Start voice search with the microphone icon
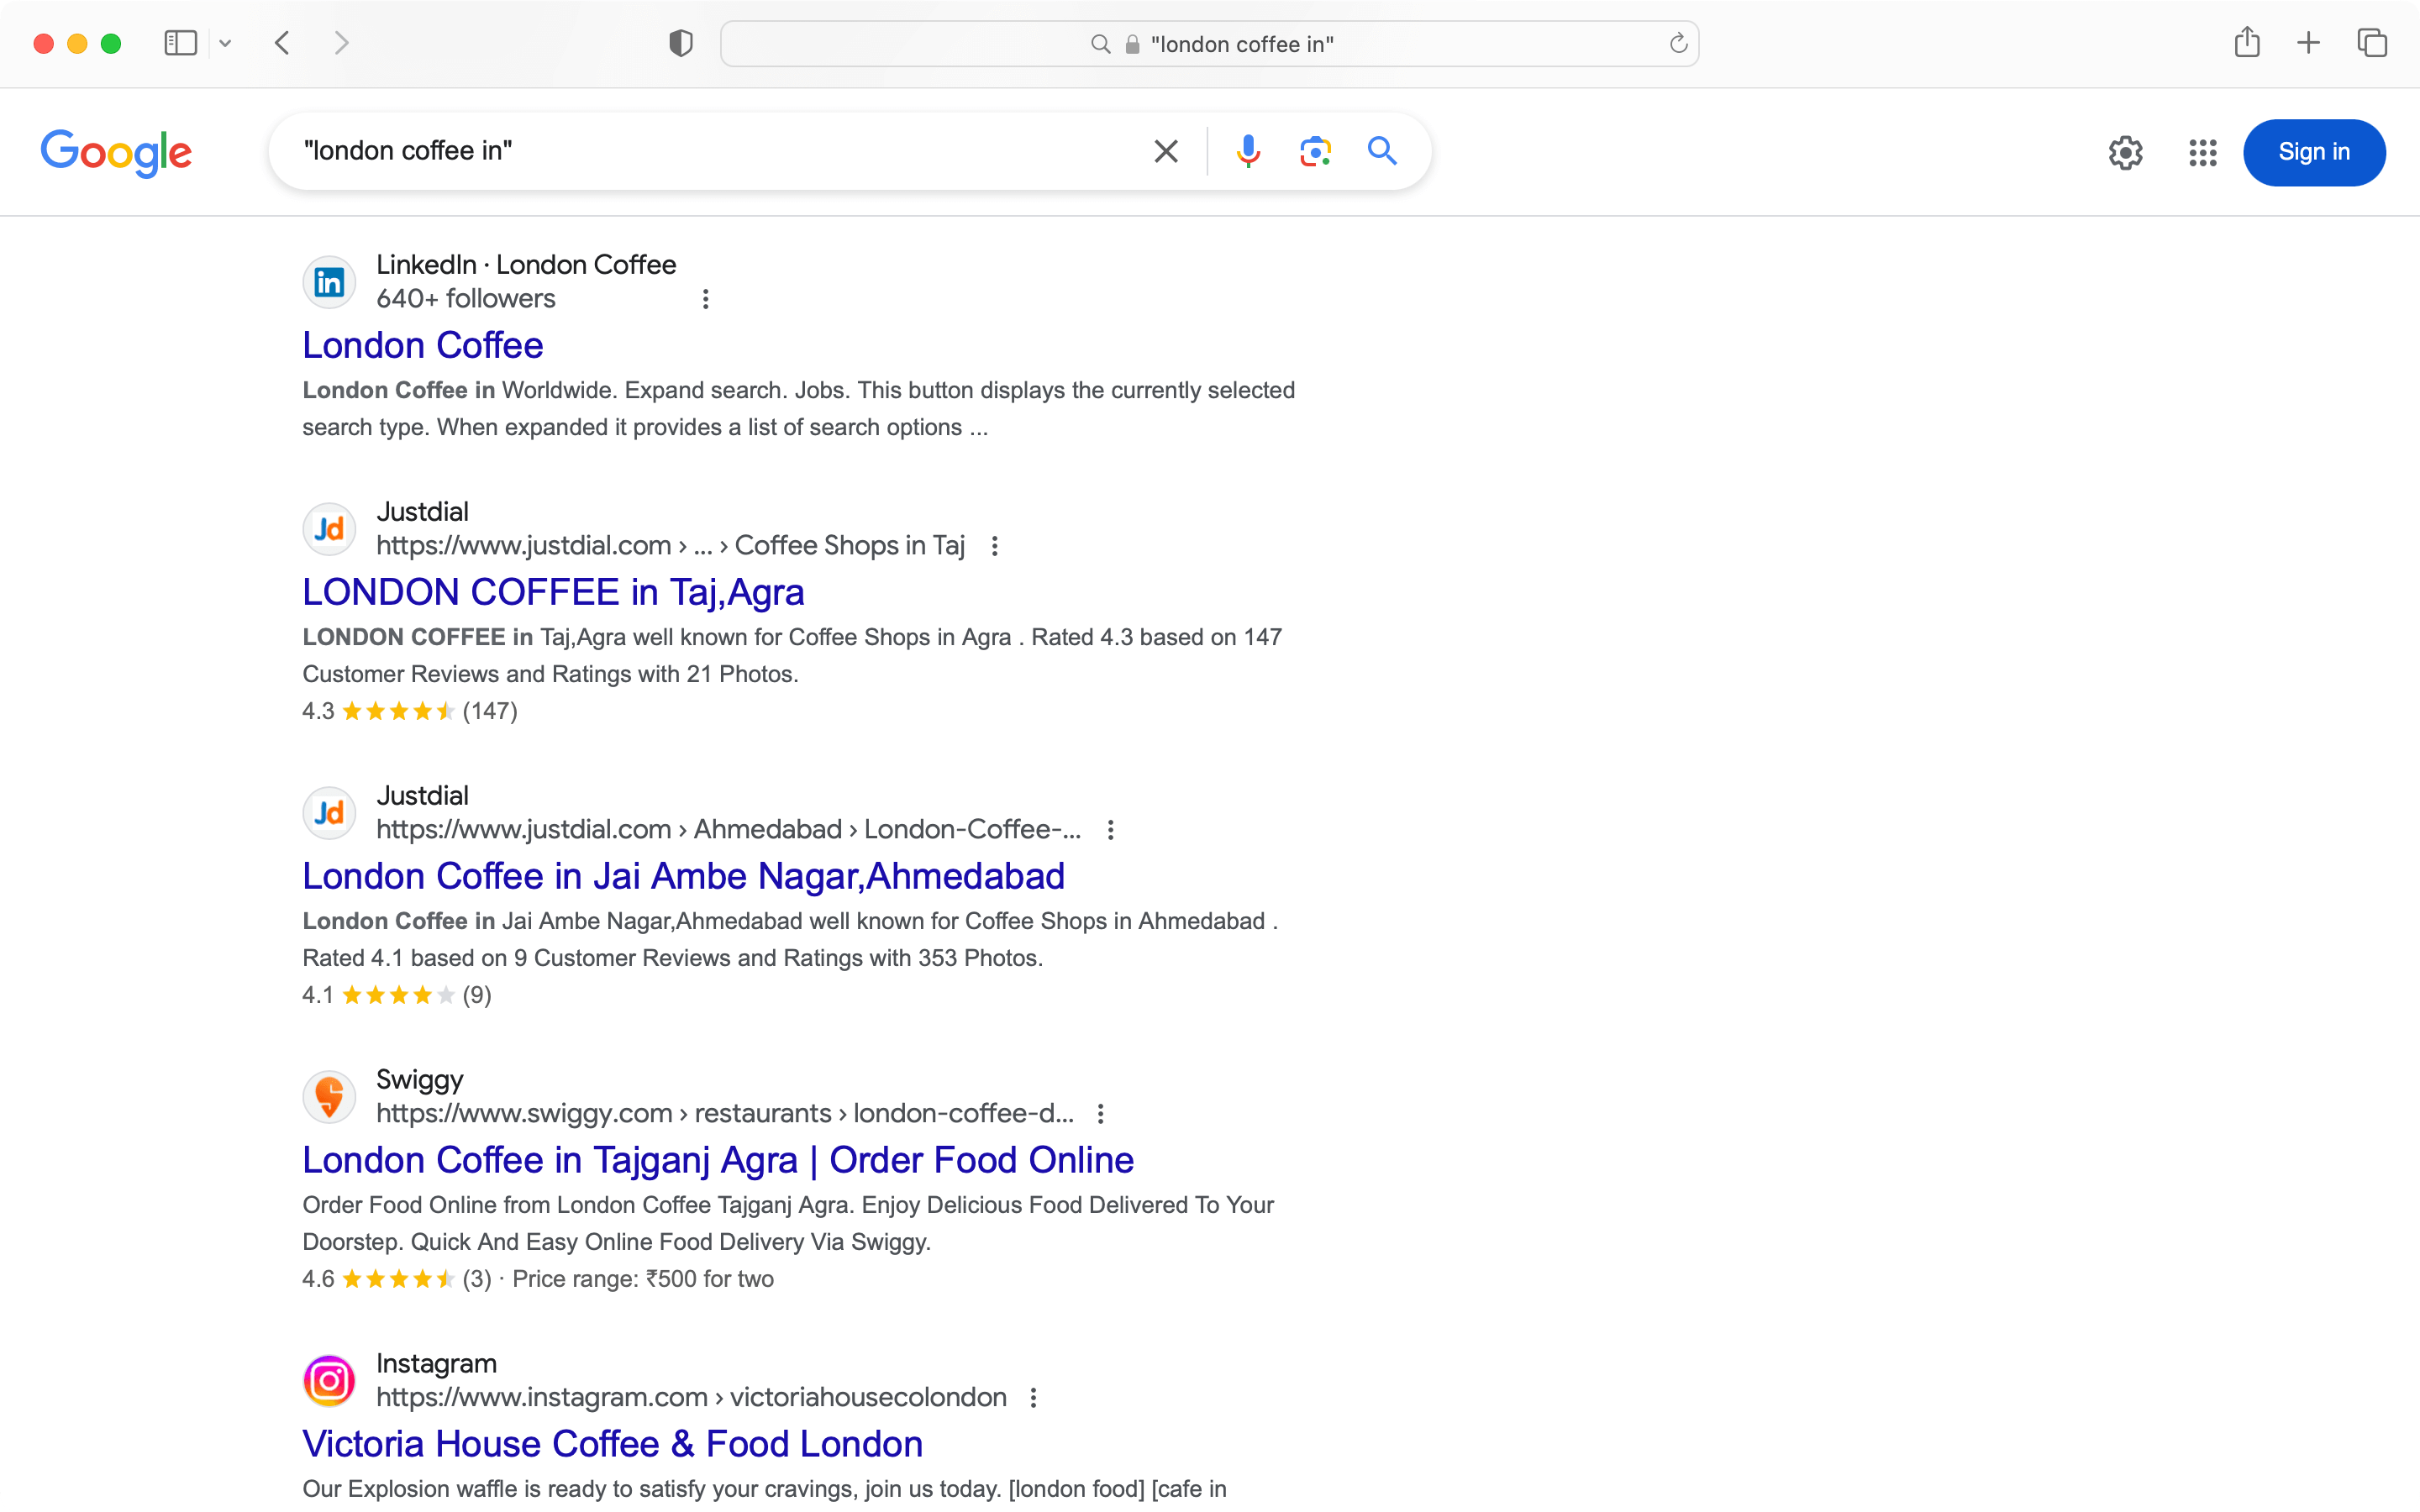This screenshot has height=1512, width=2420. pyautogui.click(x=1248, y=151)
